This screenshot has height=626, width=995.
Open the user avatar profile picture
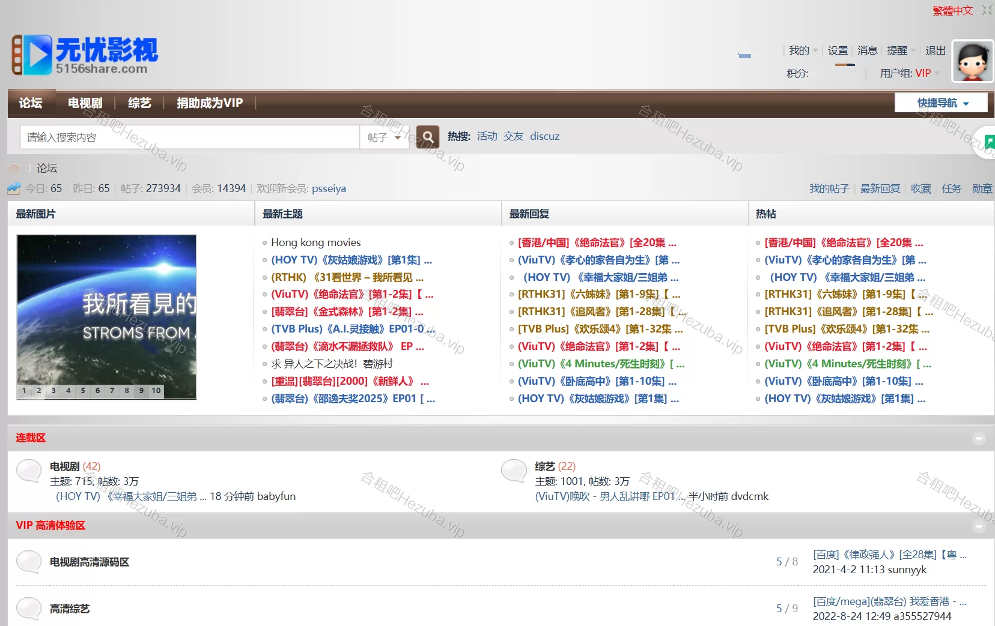tap(973, 61)
